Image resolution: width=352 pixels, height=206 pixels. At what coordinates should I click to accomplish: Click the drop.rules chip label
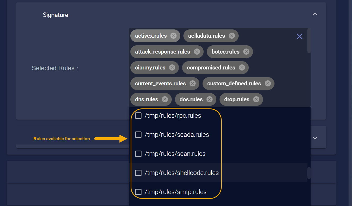coord(237,99)
